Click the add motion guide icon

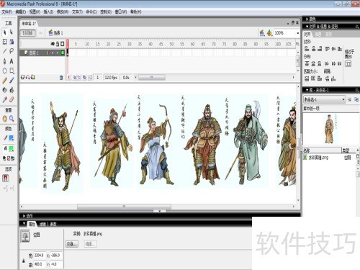coord(28,77)
